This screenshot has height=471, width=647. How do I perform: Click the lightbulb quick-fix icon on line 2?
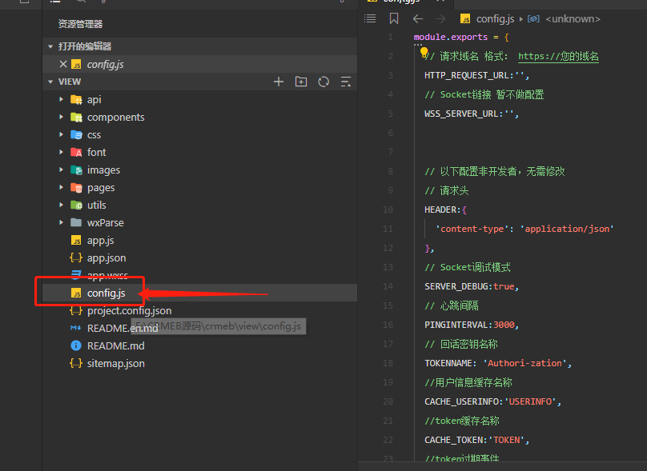[x=424, y=51]
